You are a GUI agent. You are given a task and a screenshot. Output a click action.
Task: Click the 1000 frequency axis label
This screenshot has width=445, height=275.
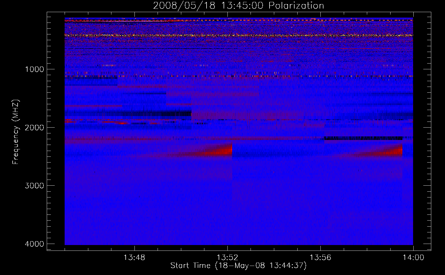tap(34, 69)
